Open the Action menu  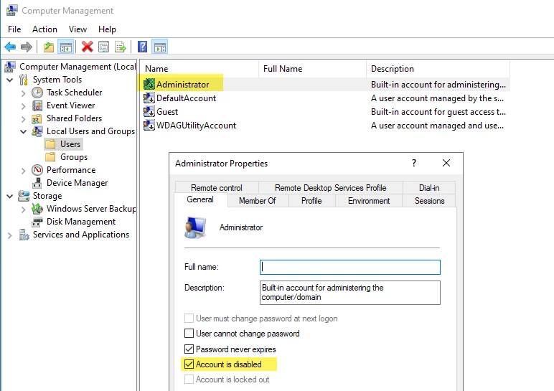45,29
